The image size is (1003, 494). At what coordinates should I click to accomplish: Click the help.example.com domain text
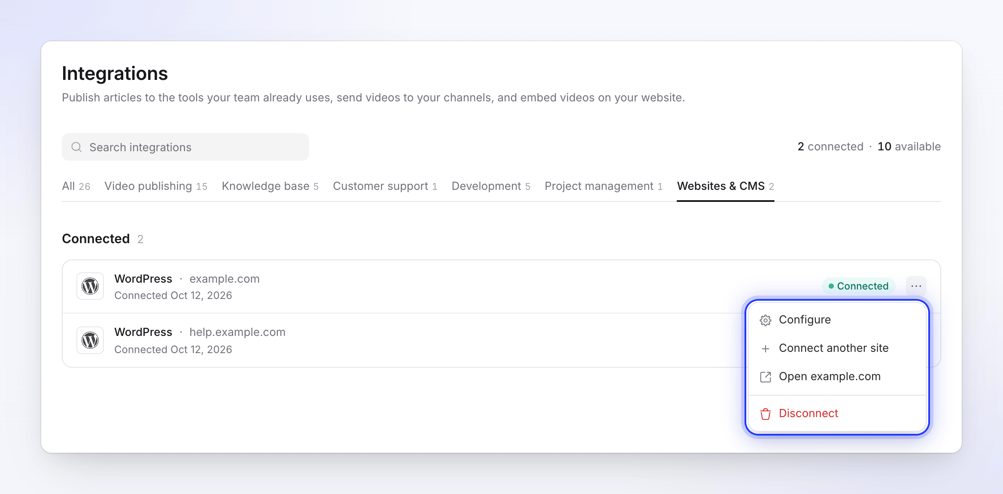click(x=237, y=332)
